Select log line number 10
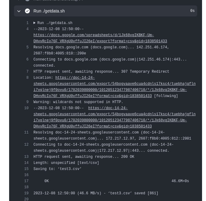The image size is (206, 201). click(26, 108)
